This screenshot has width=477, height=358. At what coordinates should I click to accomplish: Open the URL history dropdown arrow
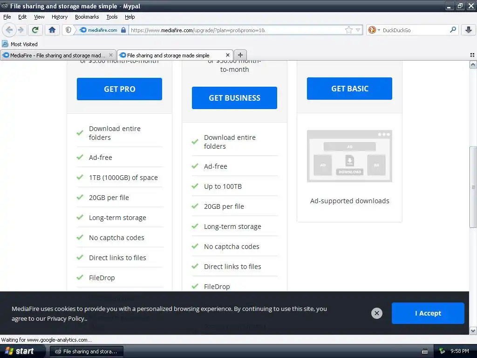click(x=358, y=30)
